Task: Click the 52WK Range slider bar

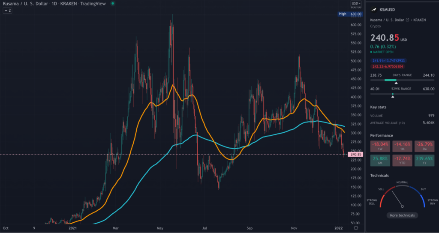Action: (x=402, y=94)
